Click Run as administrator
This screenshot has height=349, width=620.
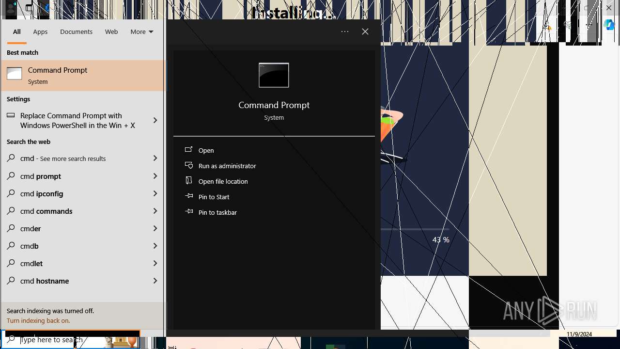[x=227, y=166]
